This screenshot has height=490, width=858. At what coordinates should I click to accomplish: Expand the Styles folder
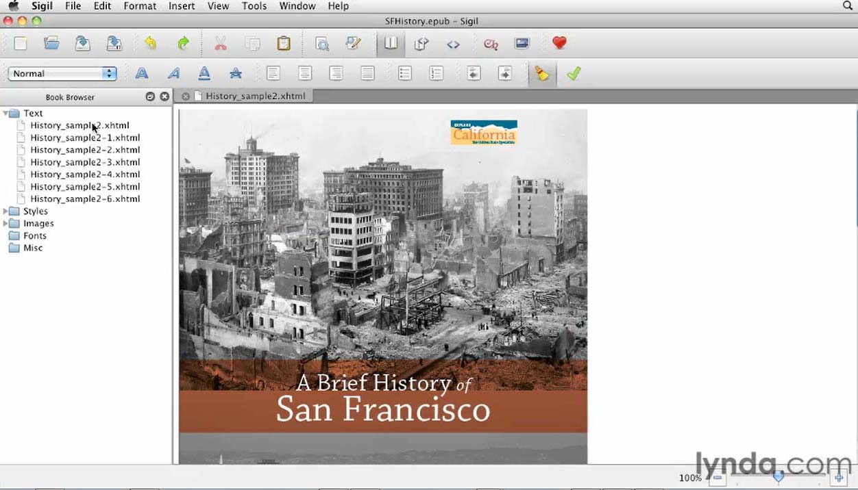(6, 211)
